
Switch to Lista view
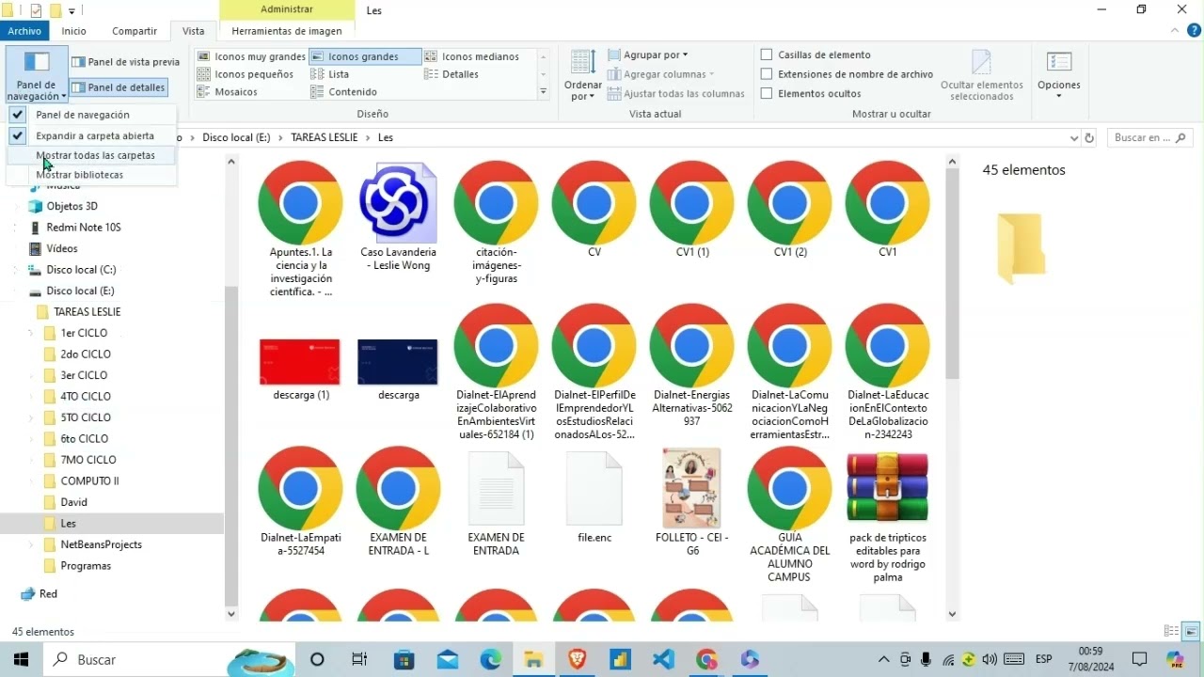[329, 74]
